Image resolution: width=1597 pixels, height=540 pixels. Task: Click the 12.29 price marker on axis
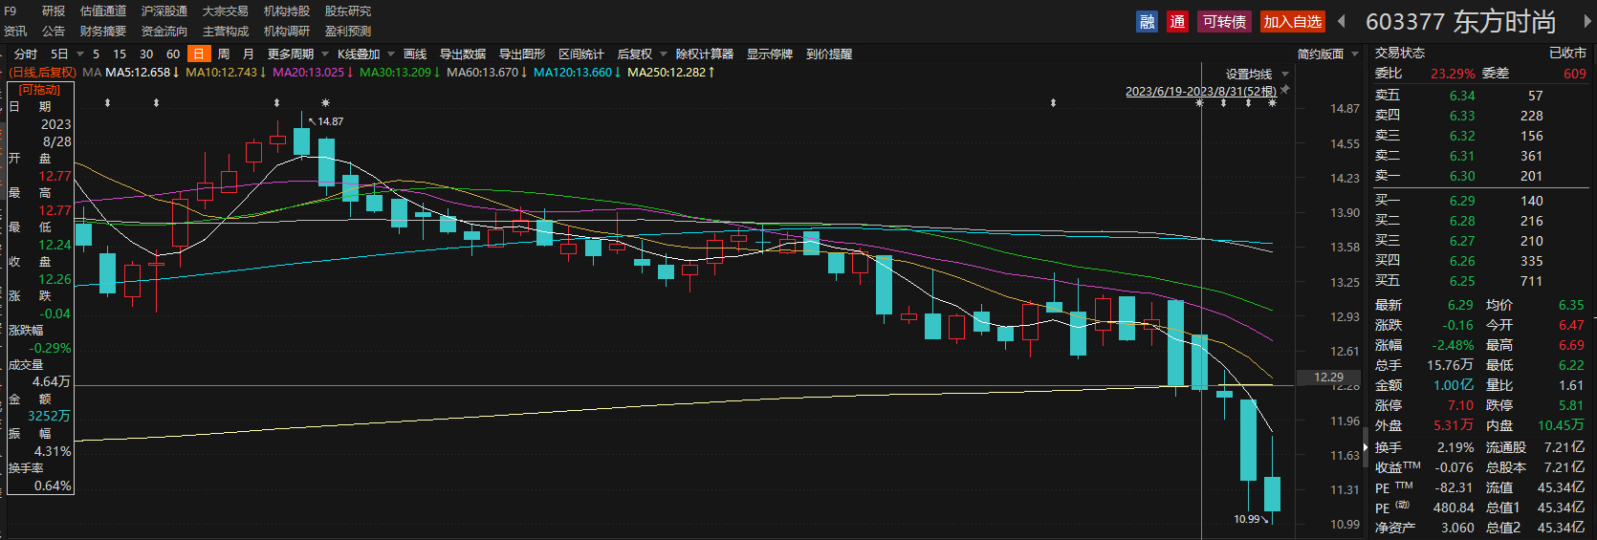pyautogui.click(x=1328, y=378)
